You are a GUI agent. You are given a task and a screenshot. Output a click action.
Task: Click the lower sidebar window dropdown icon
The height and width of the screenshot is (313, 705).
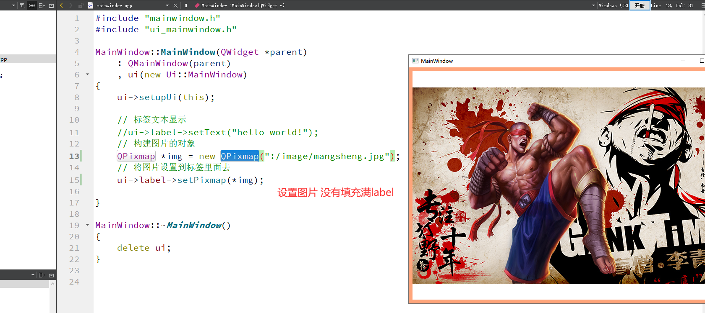point(51,275)
